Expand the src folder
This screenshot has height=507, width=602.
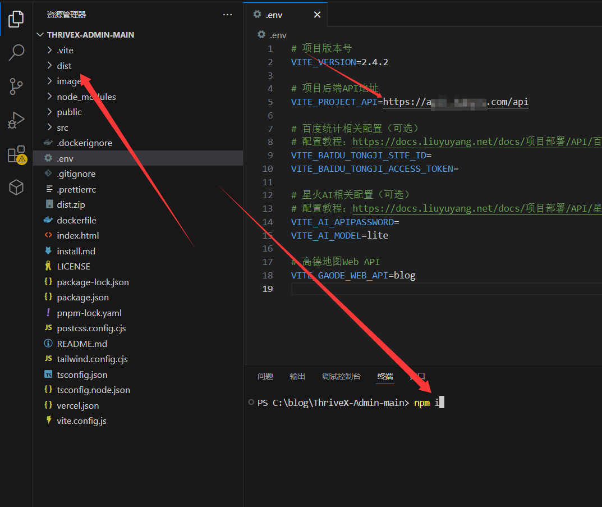[49, 127]
